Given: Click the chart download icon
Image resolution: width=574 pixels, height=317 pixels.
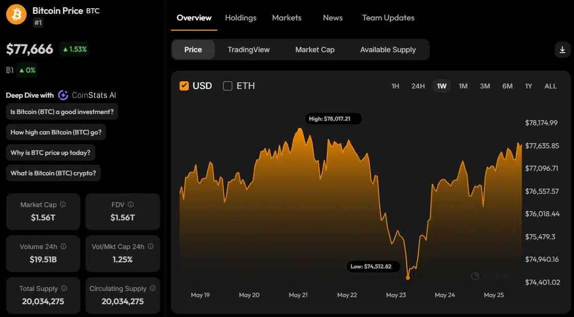Looking at the screenshot, I should 562,50.
